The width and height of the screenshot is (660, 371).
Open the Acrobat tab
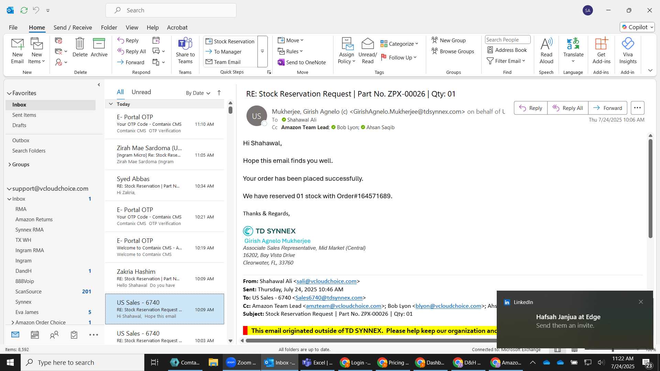[177, 27]
